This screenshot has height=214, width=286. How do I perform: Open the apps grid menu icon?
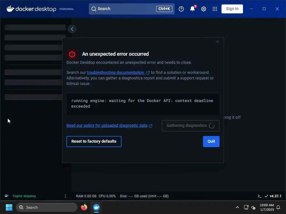[x=215, y=9]
